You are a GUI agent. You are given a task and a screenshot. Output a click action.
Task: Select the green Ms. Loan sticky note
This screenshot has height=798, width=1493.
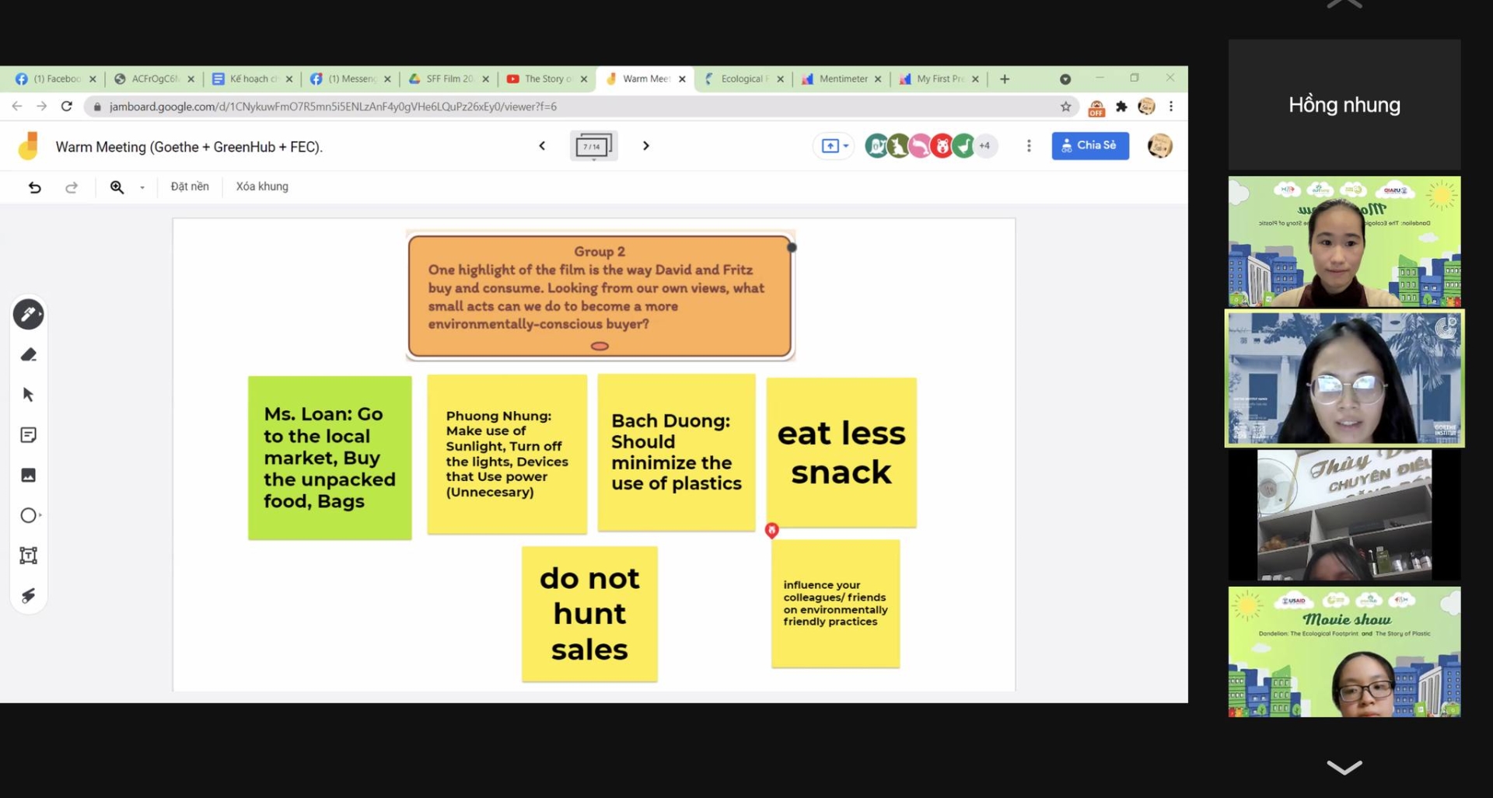click(x=330, y=458)
